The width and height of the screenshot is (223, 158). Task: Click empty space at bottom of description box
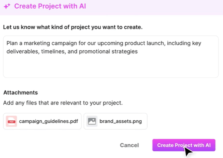point(111,70)
